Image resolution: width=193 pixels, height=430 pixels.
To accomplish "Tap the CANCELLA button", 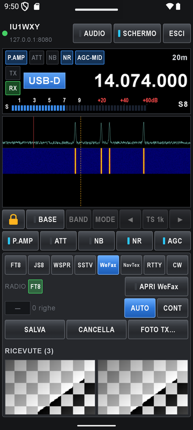I will [96, 329].
